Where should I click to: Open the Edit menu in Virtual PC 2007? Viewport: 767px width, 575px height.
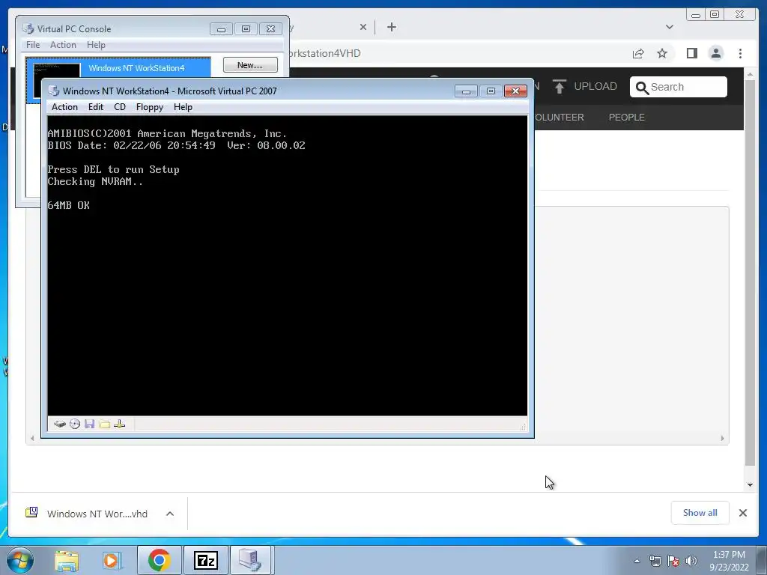[95, 107]
